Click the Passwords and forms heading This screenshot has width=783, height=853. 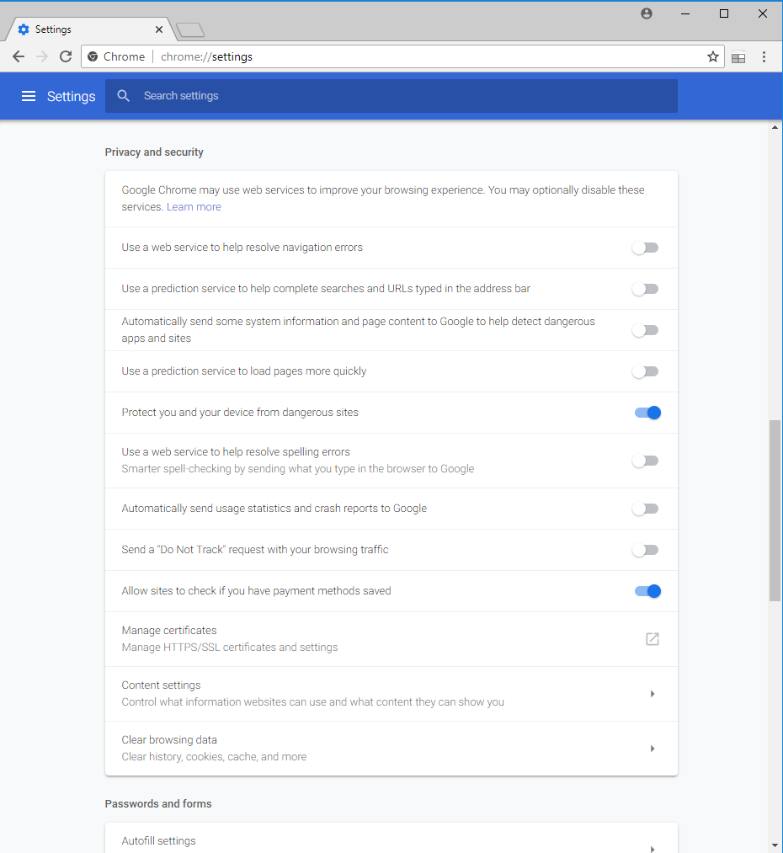[x=158, y=804]
